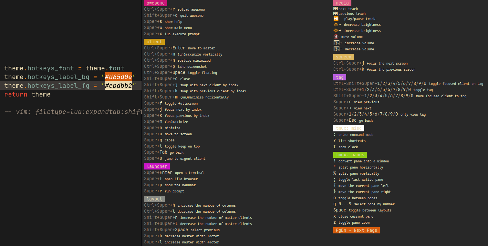Select the 'screen' group header
The height and width of the screenshot is (246, 488).
coord(344,57)
